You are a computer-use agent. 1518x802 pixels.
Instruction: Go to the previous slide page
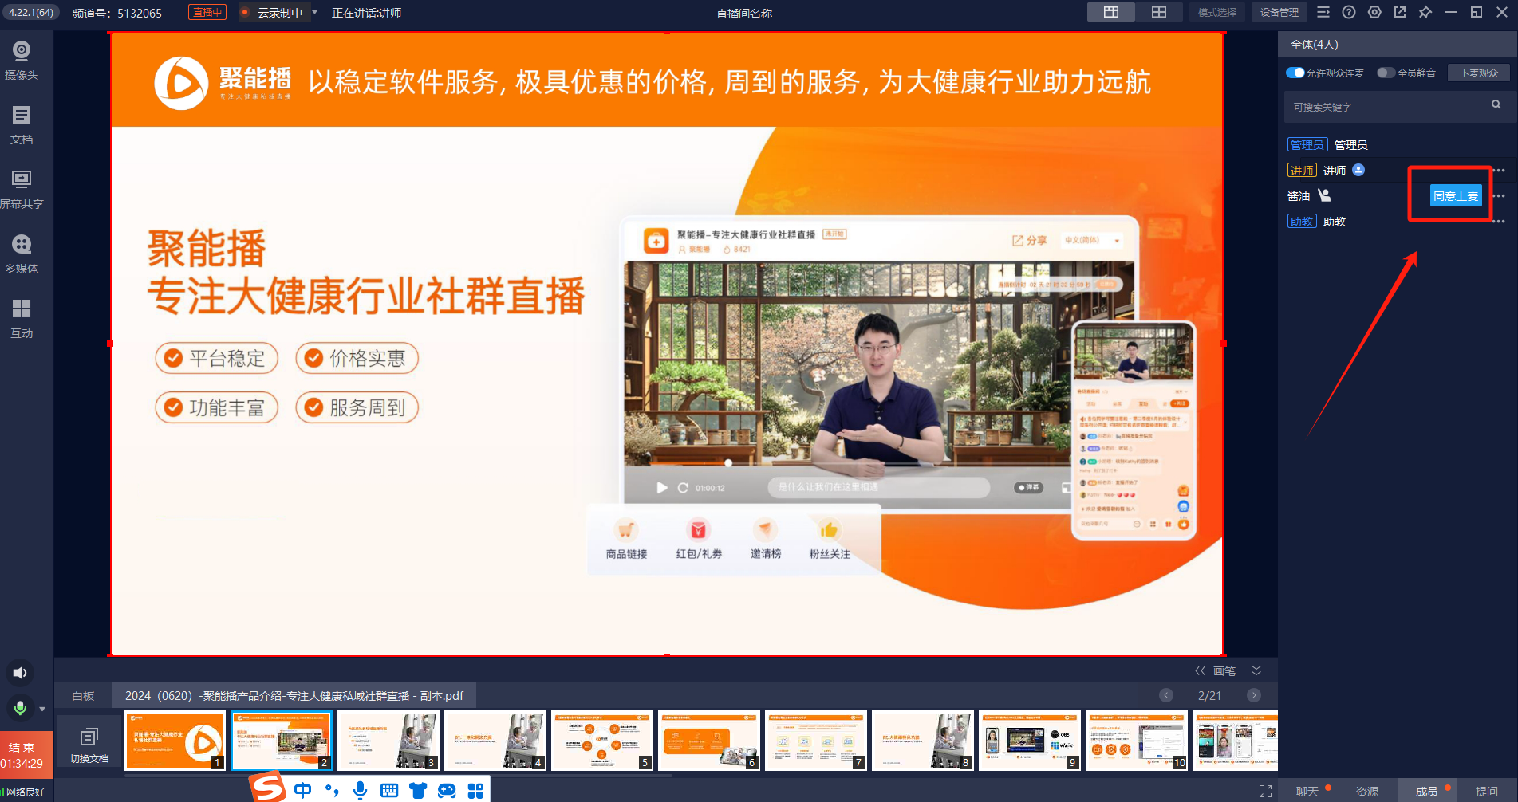[x=1166, y=695]
